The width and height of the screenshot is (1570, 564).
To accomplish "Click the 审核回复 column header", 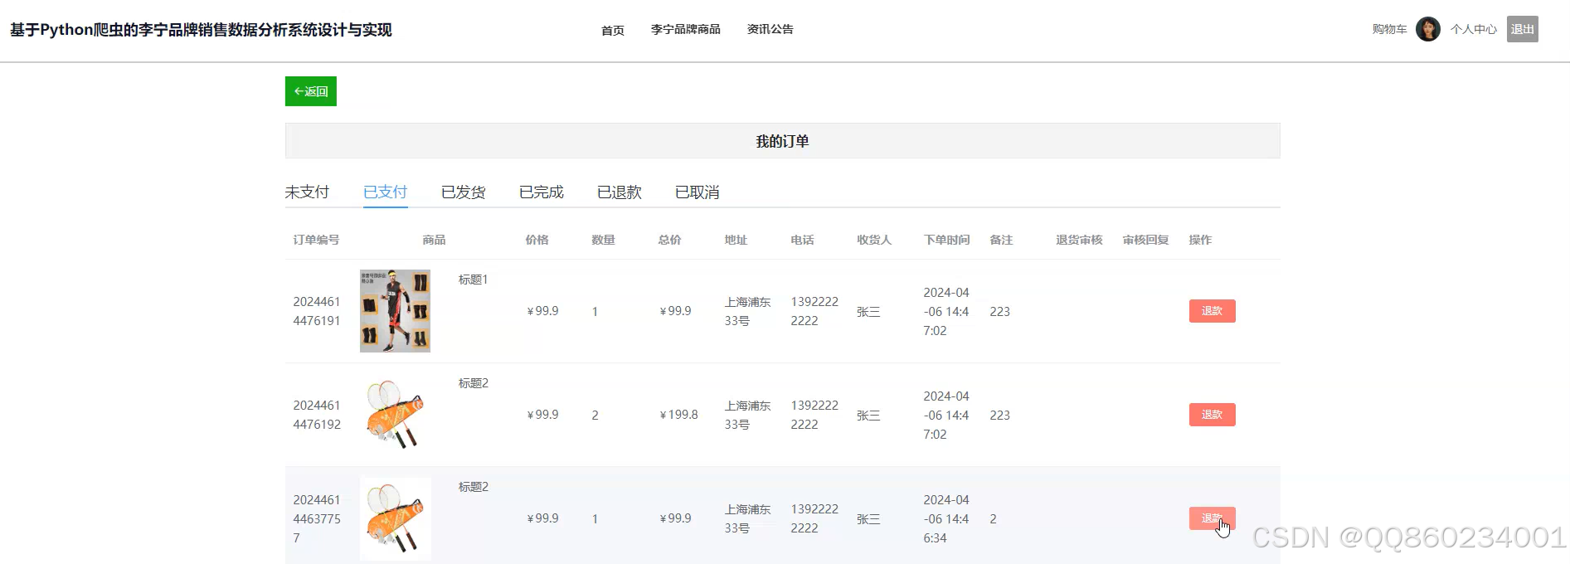I will [x=1146, y=240].
